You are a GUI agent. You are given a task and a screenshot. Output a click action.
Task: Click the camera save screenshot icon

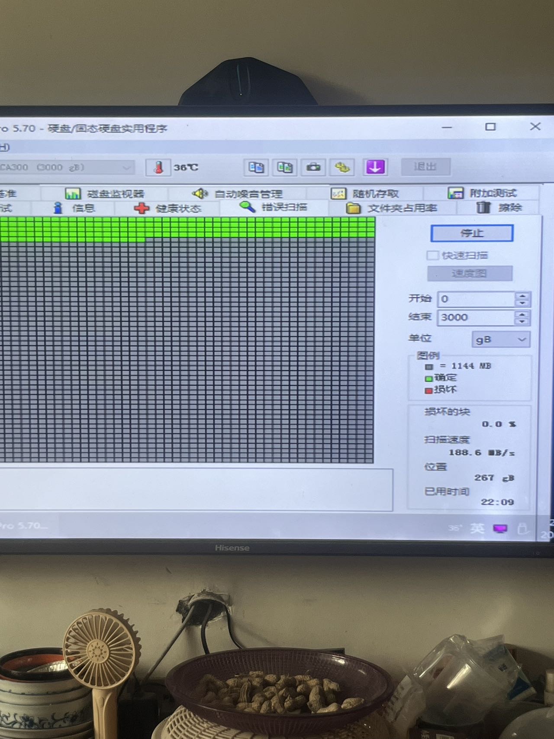pos(313,167)
